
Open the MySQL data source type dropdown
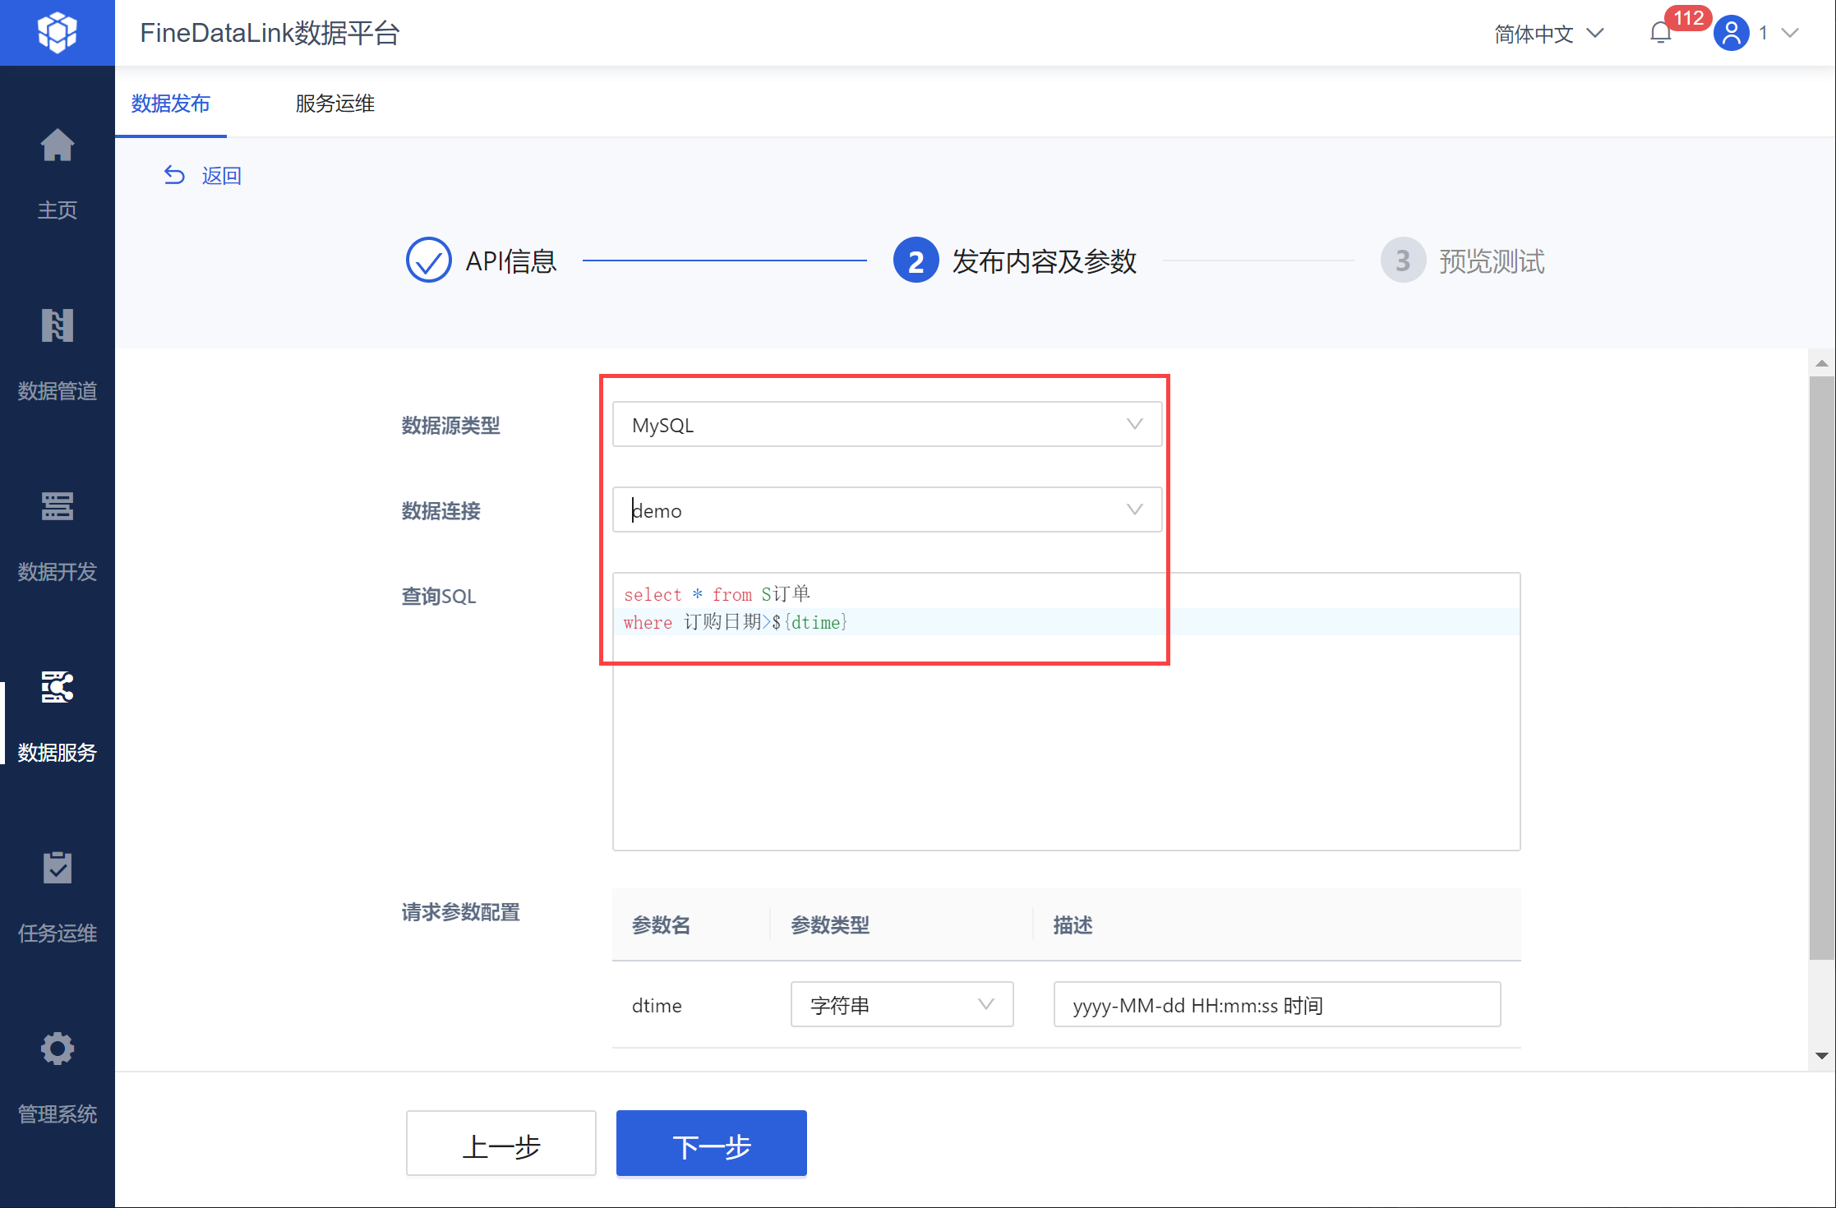coord(887,425)
